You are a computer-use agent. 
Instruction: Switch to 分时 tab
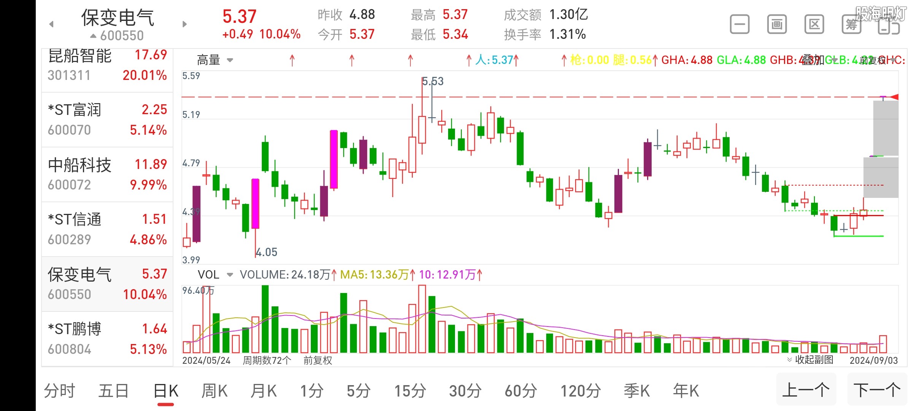[60, 391]
